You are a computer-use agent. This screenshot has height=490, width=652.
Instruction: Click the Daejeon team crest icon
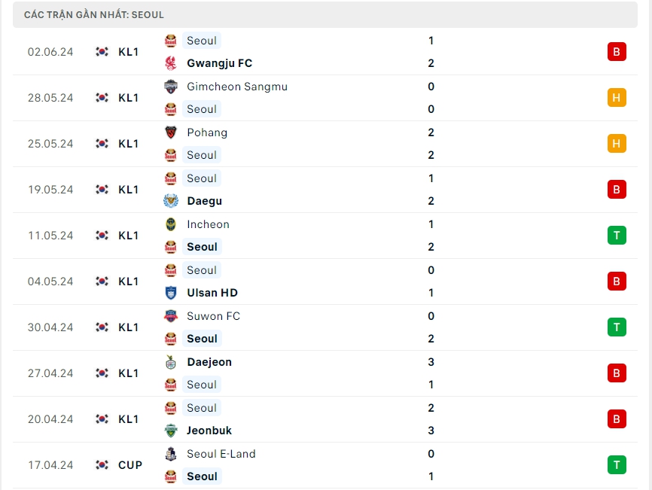171,362
